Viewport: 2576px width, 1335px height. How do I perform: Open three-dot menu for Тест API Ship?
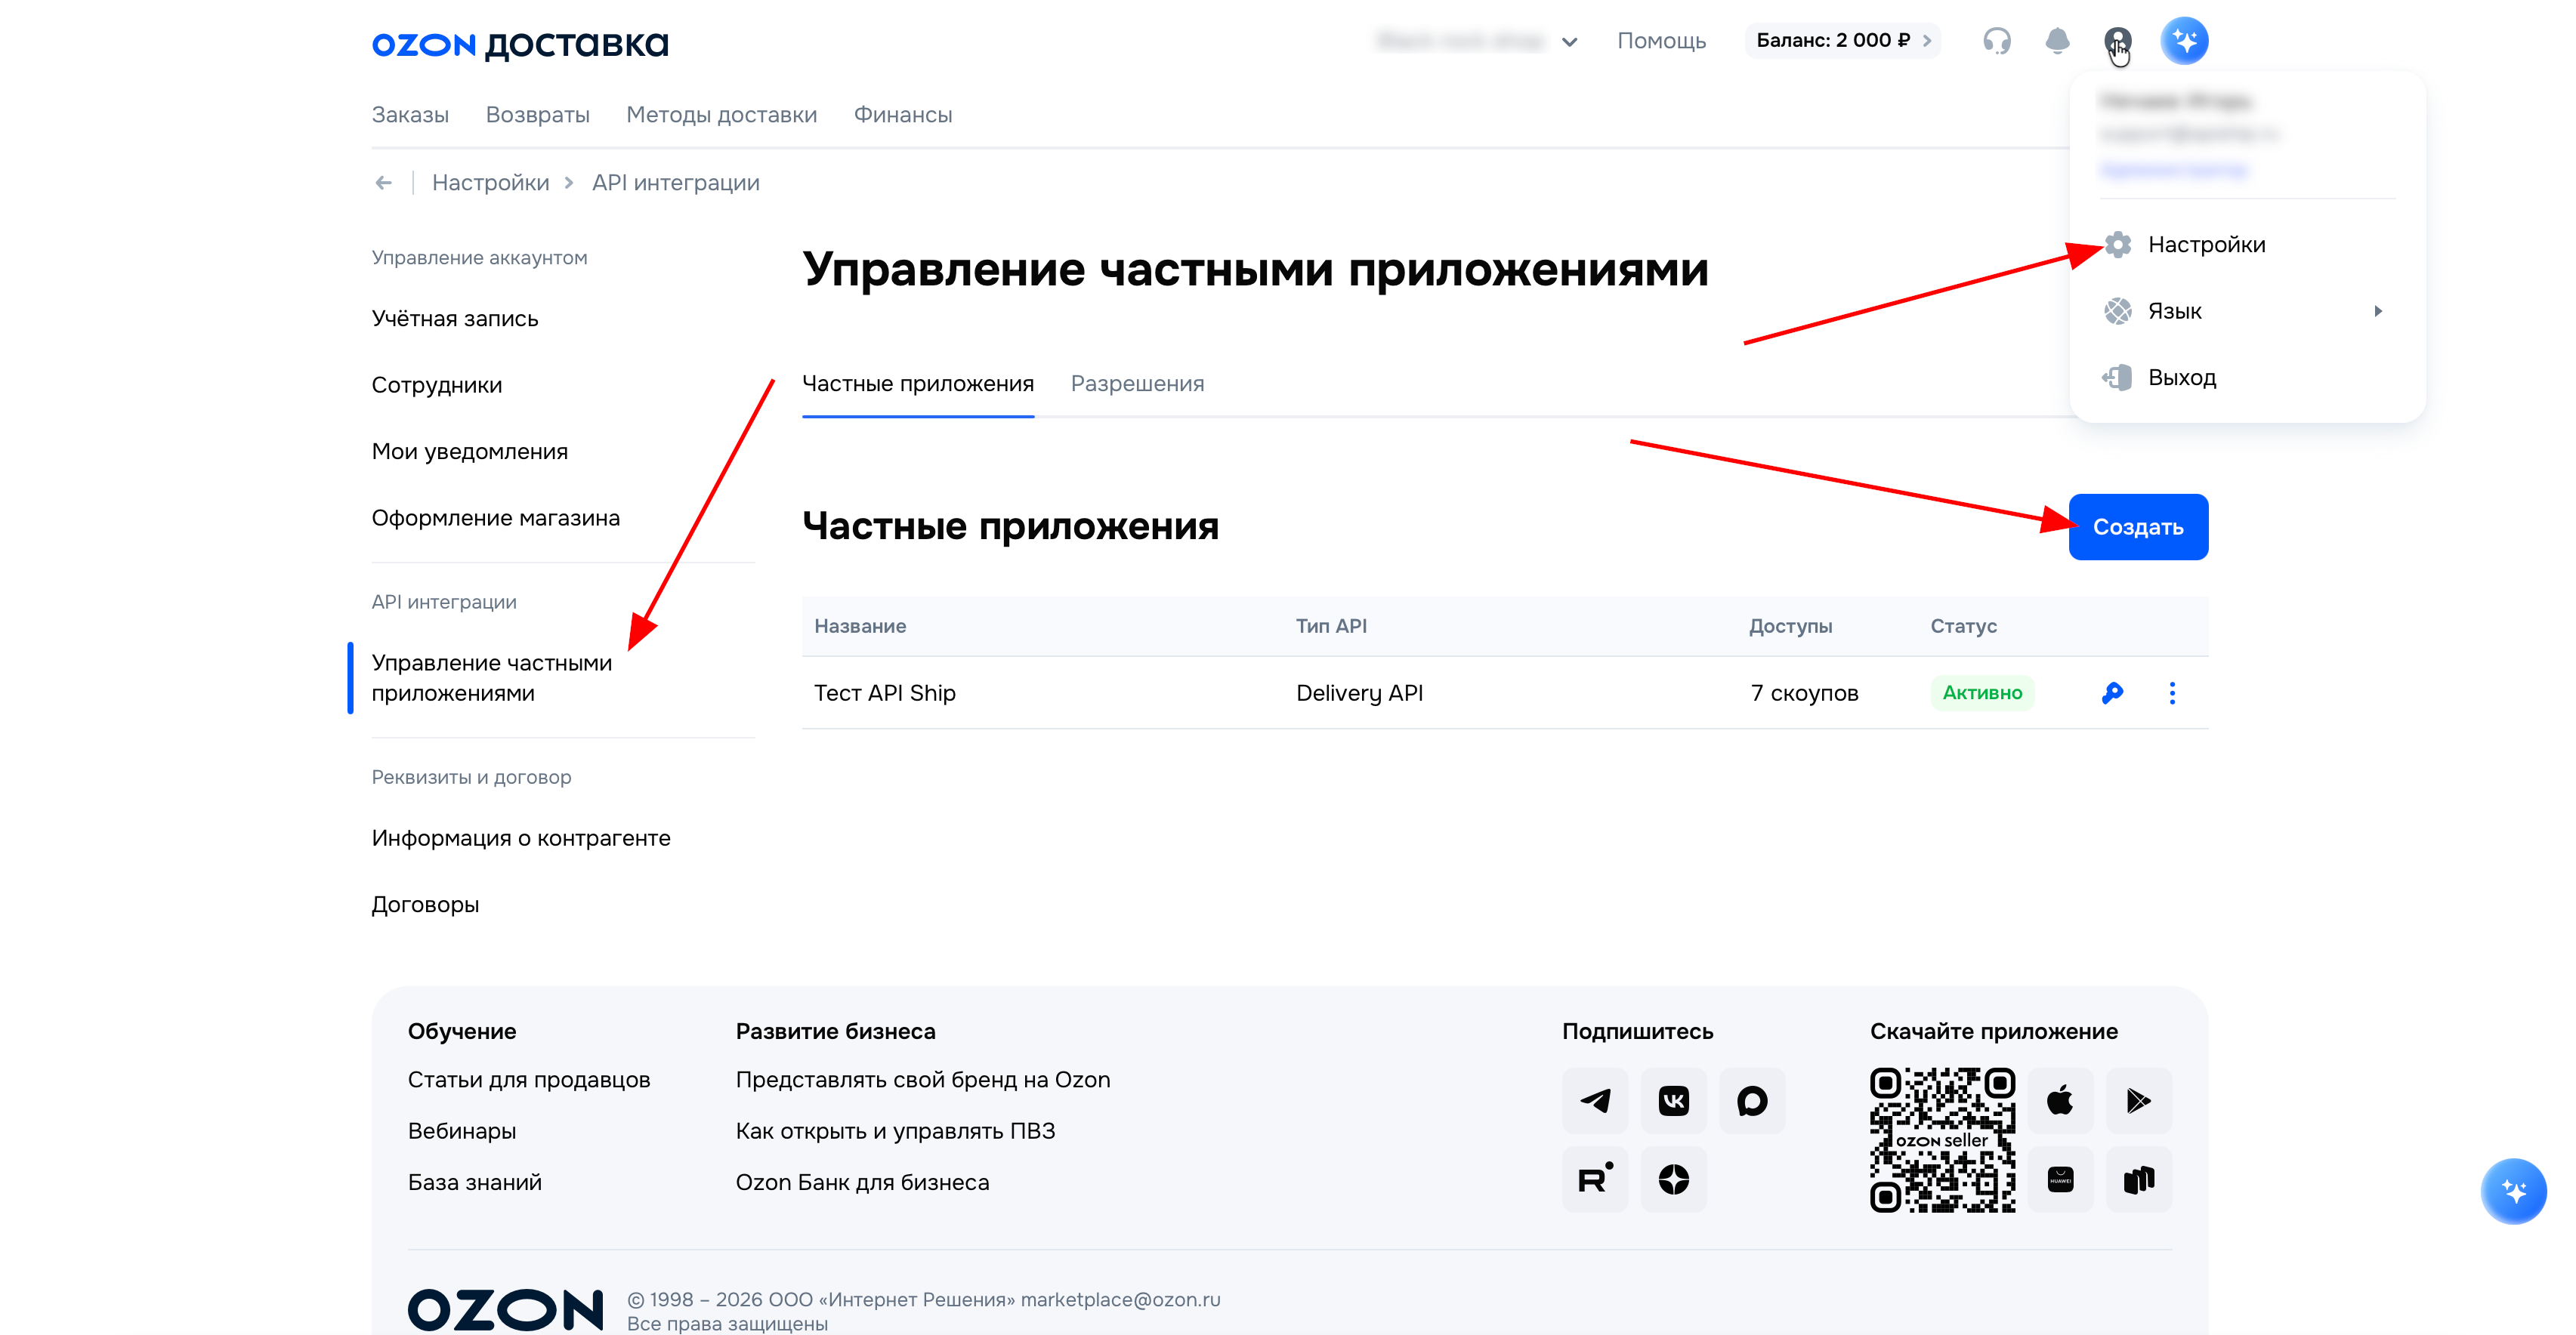point(2172,692)
